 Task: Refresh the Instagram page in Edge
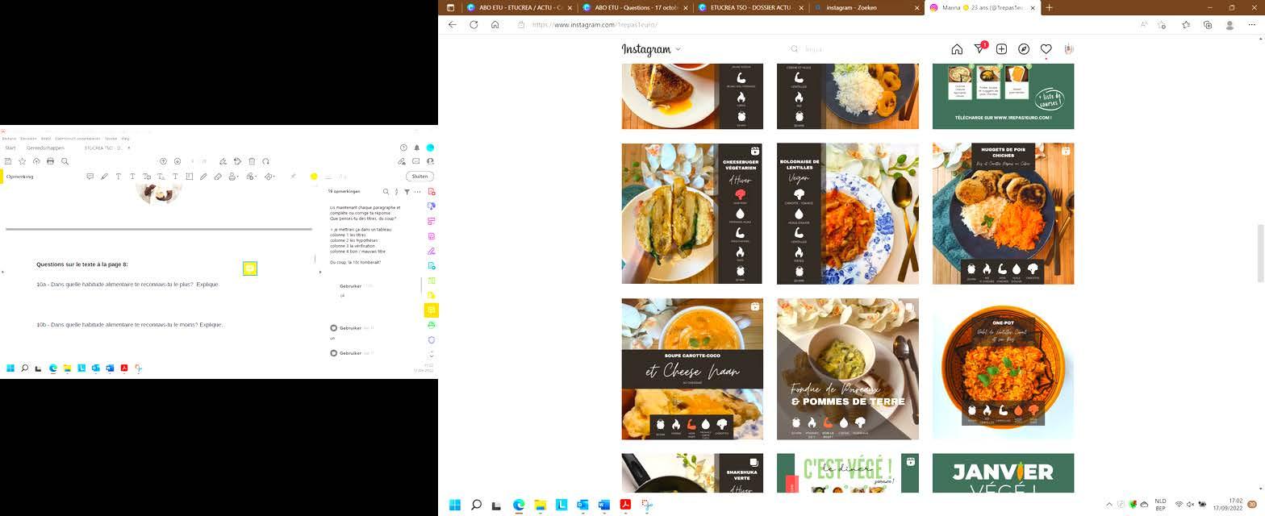point(474,25)
